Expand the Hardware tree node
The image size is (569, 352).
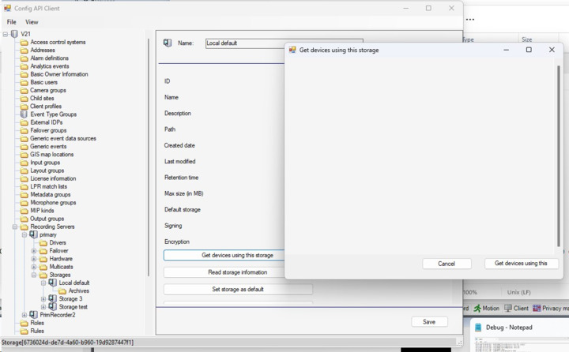34,259
